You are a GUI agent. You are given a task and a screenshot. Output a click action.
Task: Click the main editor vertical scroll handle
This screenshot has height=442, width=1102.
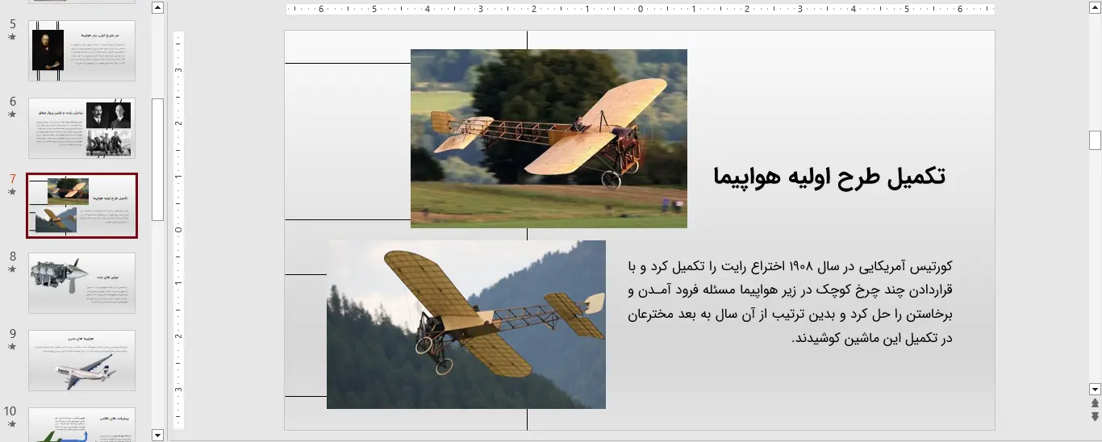coord(1095,140)
